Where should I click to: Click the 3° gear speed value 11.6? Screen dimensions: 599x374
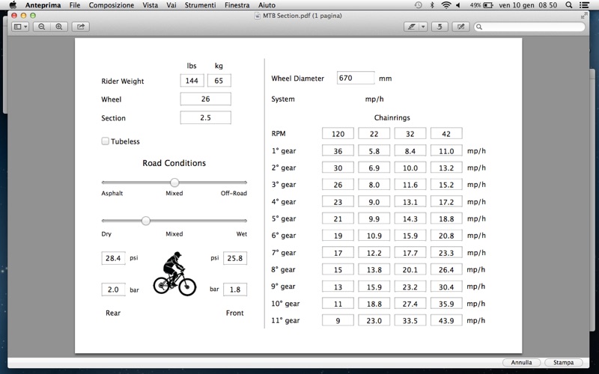[x=410, y=185]
